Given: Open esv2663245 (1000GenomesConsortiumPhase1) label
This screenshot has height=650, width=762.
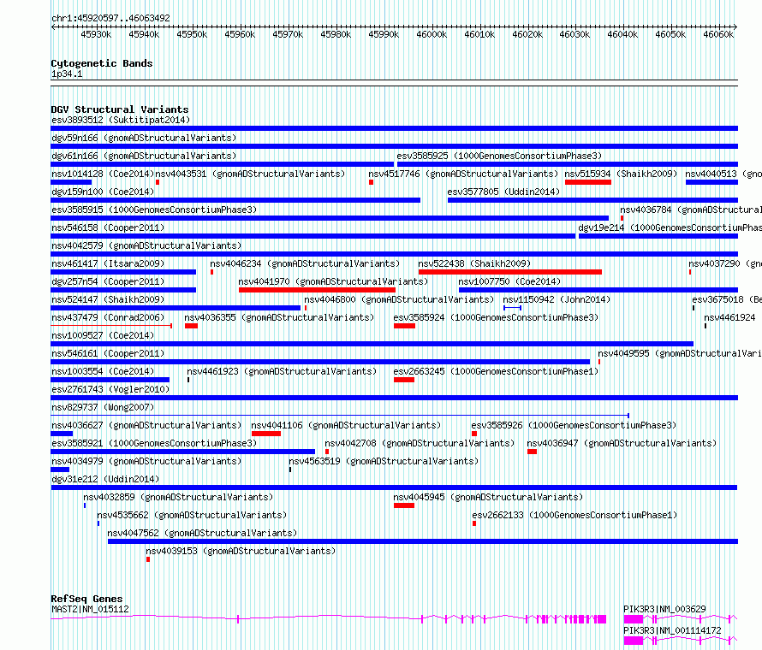Looking at the screenshot, I should click(496, 371).
